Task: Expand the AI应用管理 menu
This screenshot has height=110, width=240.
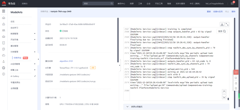Action: pyautogui.click(x=35, y=64)
